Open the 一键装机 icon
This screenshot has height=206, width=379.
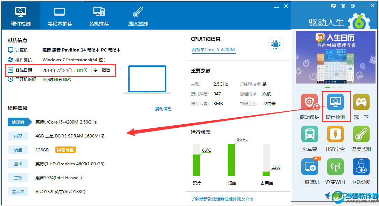click(309, 167)
